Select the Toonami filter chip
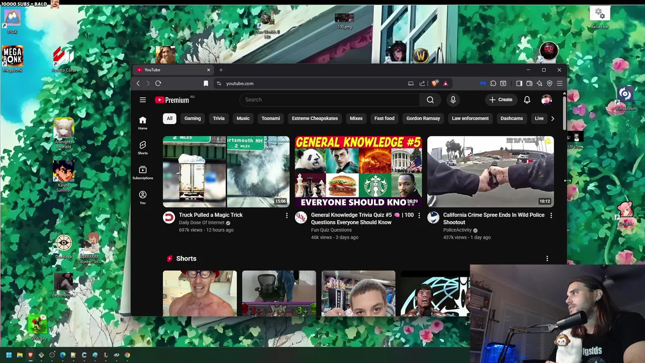The image size is (645, 363). 271,118
